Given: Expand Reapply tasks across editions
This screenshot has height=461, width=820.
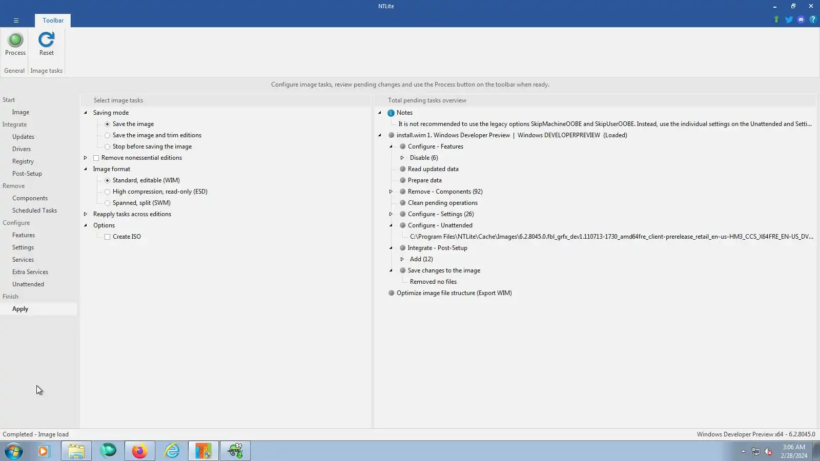Looking at the screenshot, I should click(86, 214).
